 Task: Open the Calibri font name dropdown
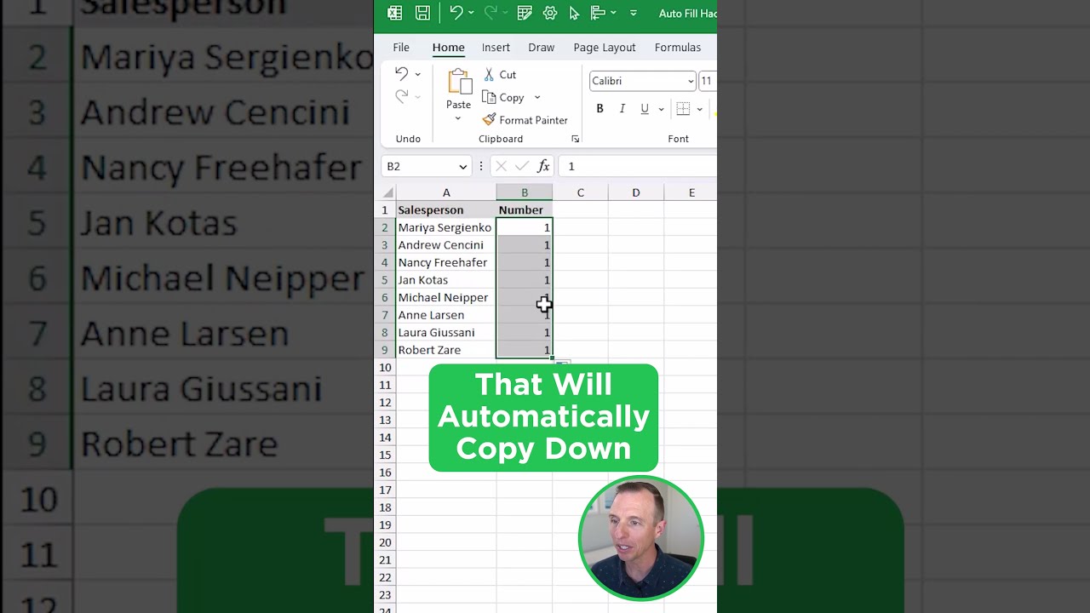click(x=691, y=81)
